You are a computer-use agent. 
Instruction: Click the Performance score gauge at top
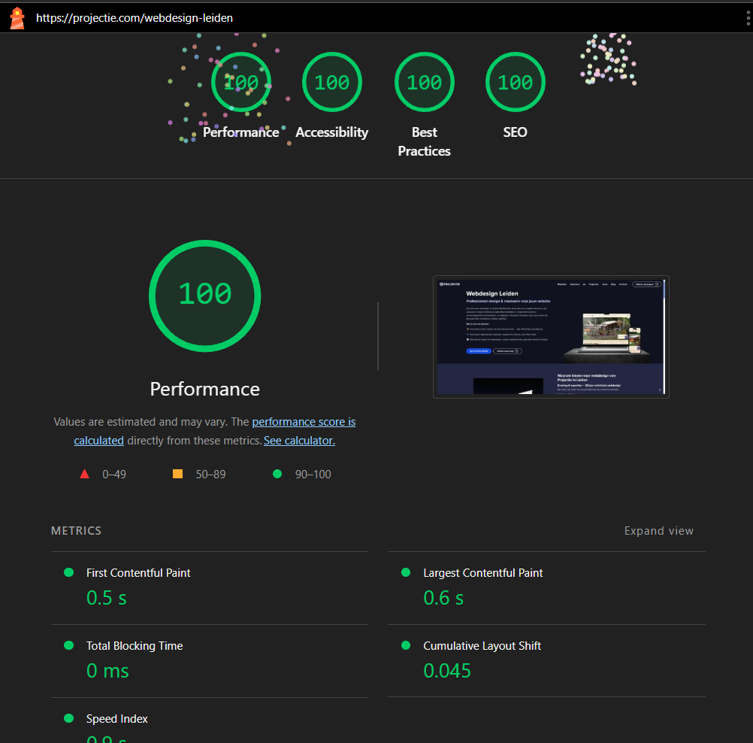coord(241,83)
